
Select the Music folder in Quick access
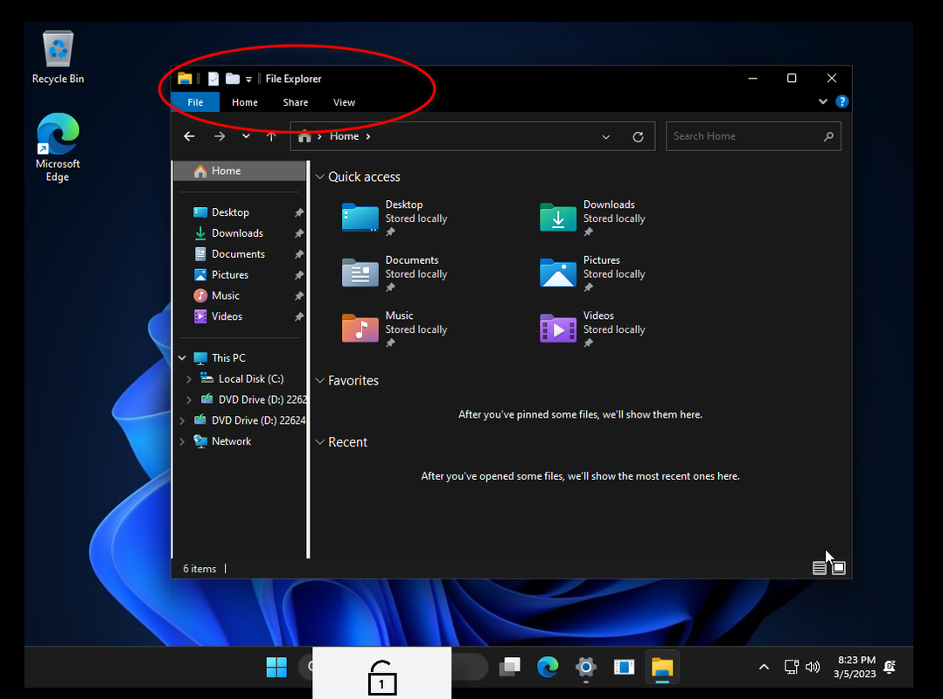[x=395, y=329]
